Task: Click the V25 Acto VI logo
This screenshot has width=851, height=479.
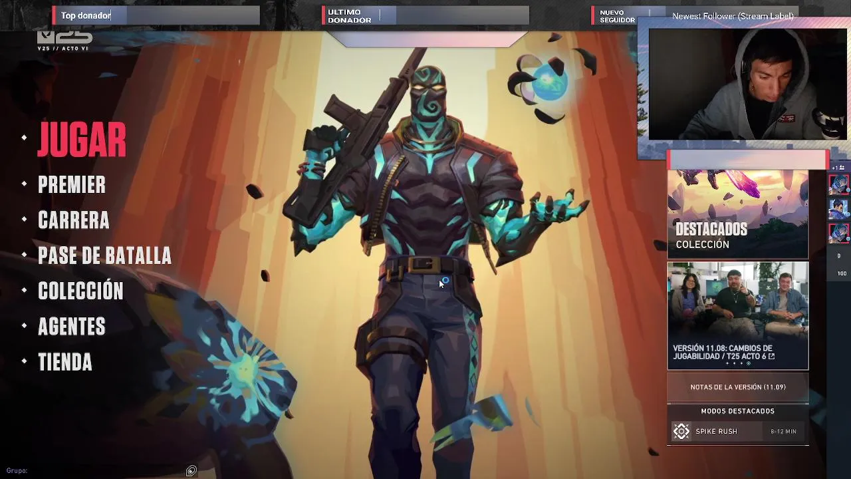Action: 64,41
